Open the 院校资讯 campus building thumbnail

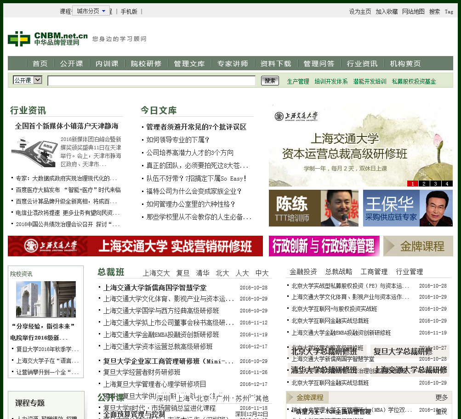click(x=46, y=299)
